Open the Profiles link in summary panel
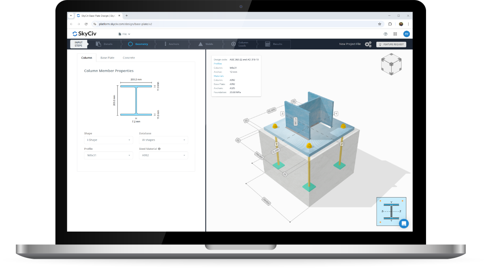The width and height of the screenshot is (486, 268). click(218, 64)
